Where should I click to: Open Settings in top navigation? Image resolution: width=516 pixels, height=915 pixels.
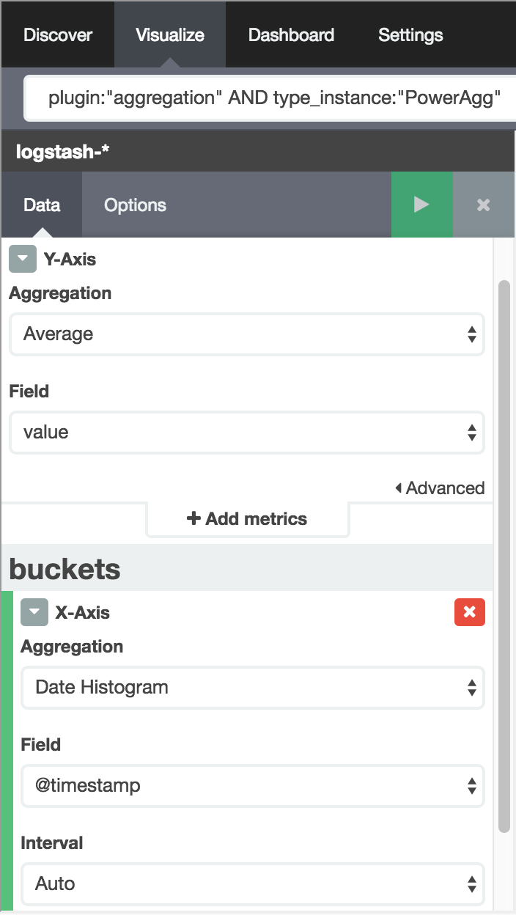(x=410, y=34)
